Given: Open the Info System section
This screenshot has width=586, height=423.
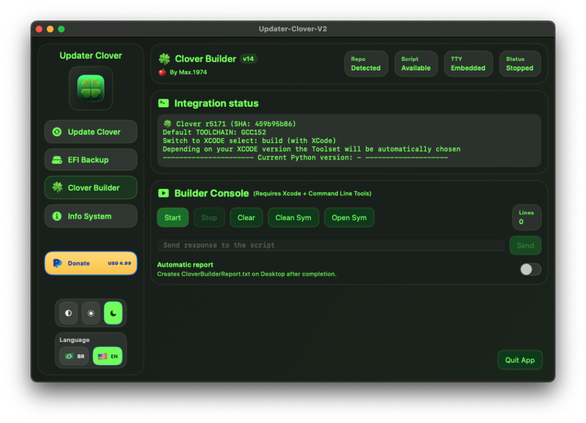Looking at the screenshot, I should pyautogui.click(x=91, y=216).
